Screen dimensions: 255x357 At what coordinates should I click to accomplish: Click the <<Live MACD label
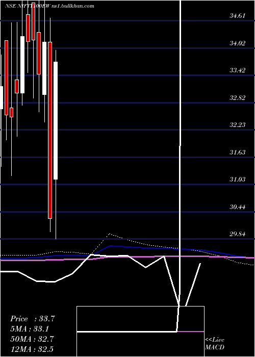[215, 344]
